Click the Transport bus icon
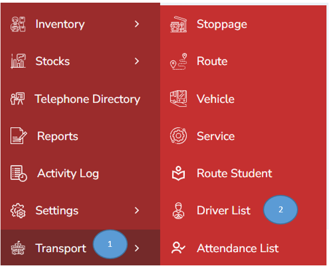The height and width of the screenshot is (267, 329). tap(18, 248)
